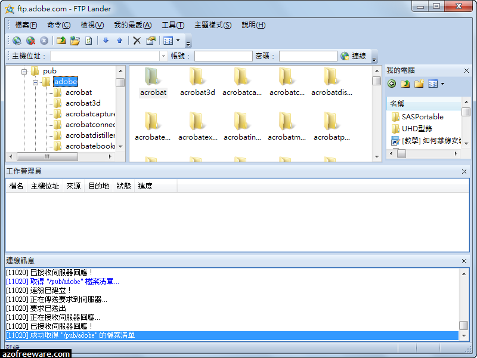Select acrobat3d in the folder tree
Viewport: 477px width, 358px height.
coord(83,103)
